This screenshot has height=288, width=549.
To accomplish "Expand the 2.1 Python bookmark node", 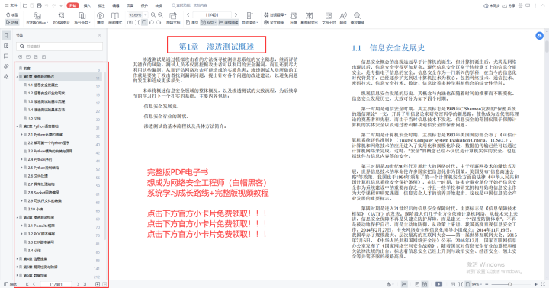I will pos(21,135).
